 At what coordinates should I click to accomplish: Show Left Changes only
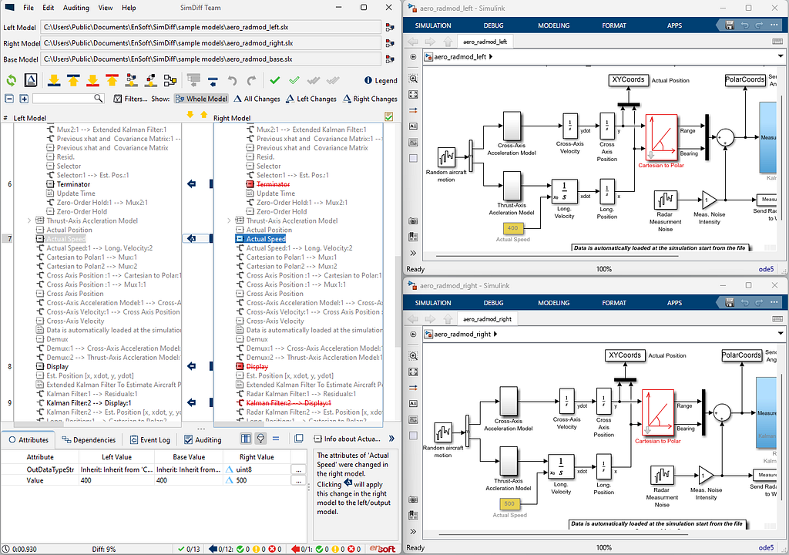click(311, 99)
